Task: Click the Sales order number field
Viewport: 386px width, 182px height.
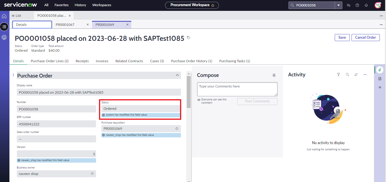Action: coord(56,139)
